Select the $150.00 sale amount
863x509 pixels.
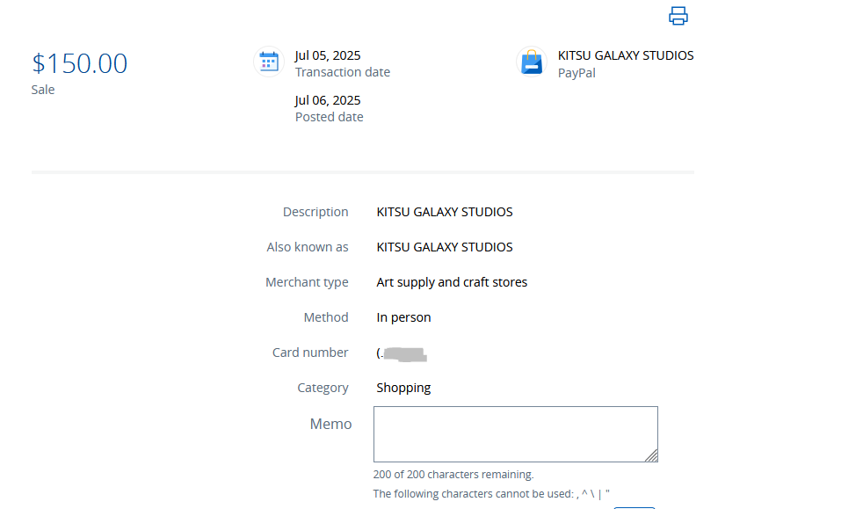(80, 63)
